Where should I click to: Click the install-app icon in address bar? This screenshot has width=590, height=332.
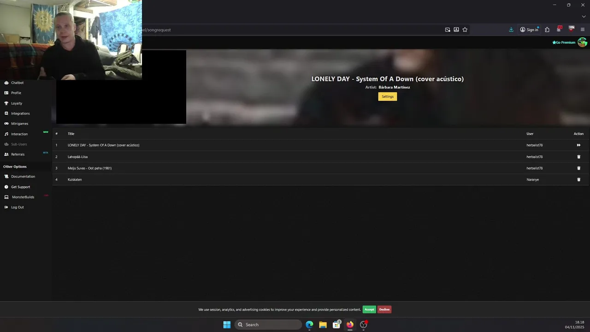click(456, 30)
